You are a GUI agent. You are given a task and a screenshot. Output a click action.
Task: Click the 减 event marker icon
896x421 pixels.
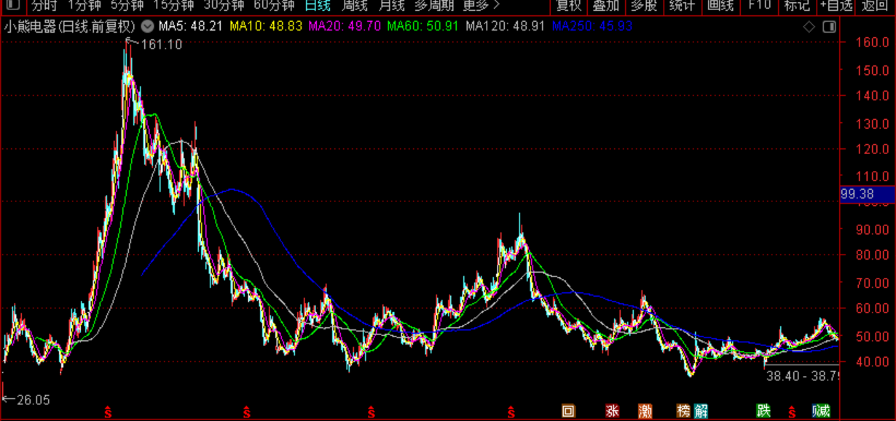click(x=822, y=411)
